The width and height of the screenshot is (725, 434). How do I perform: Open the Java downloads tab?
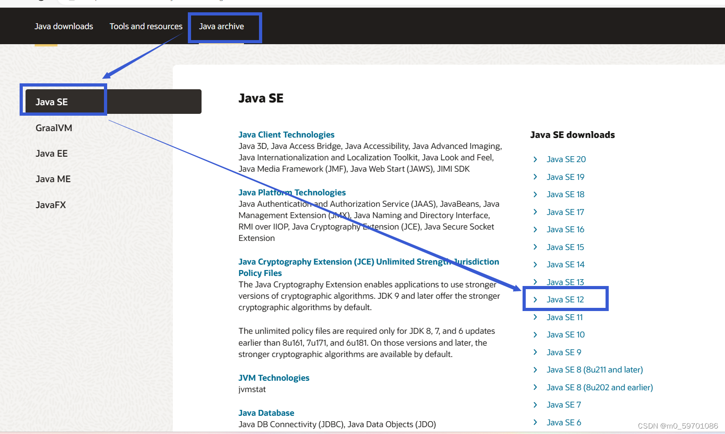[x=64, y=26]
